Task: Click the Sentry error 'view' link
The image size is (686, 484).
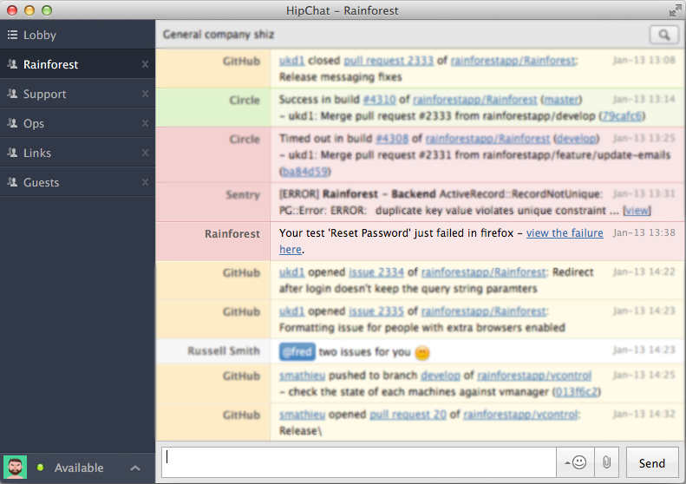Action: point(637,211)
